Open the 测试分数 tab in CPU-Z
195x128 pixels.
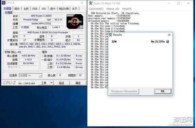(x=64, y=9)
